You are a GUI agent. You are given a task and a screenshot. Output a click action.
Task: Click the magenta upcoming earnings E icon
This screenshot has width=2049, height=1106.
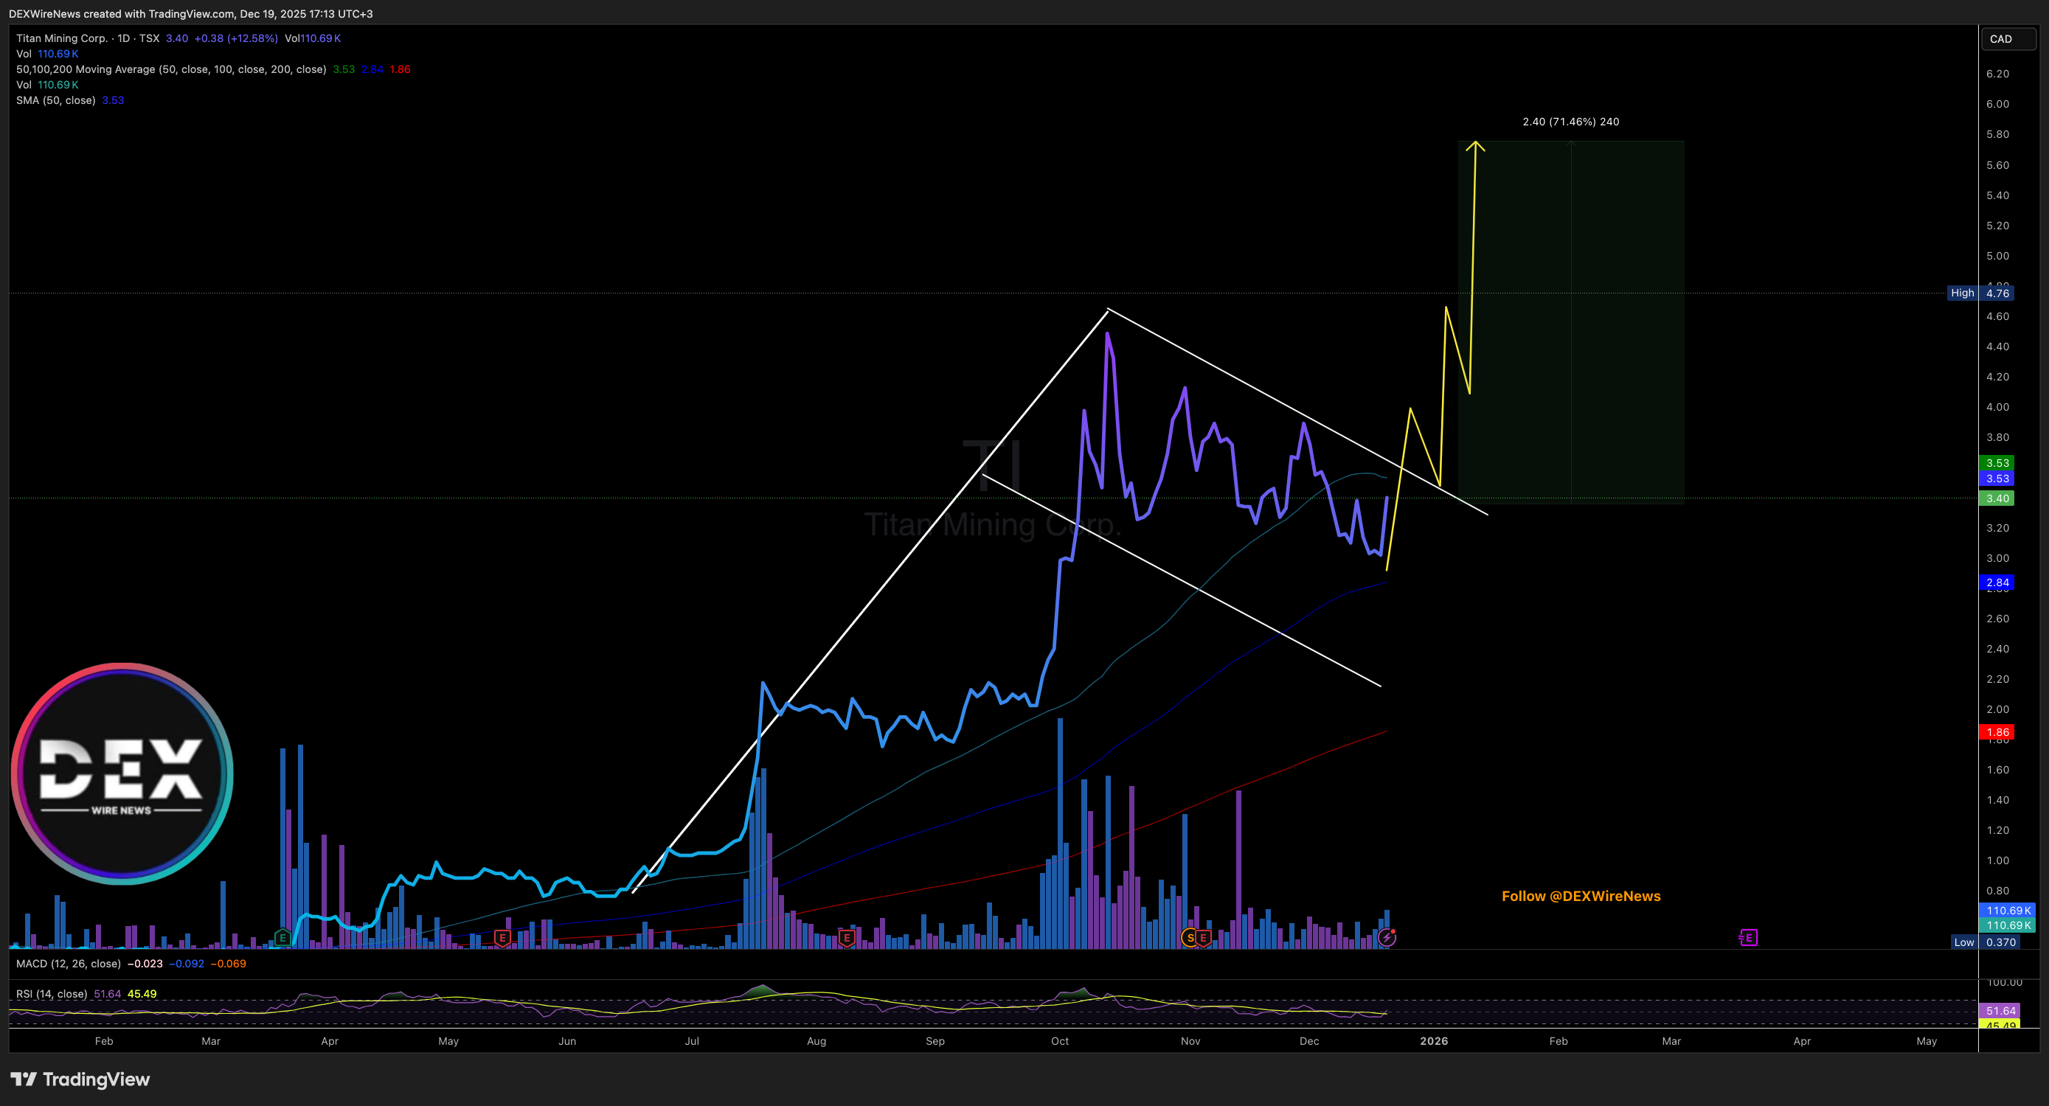click(1748, 937)
